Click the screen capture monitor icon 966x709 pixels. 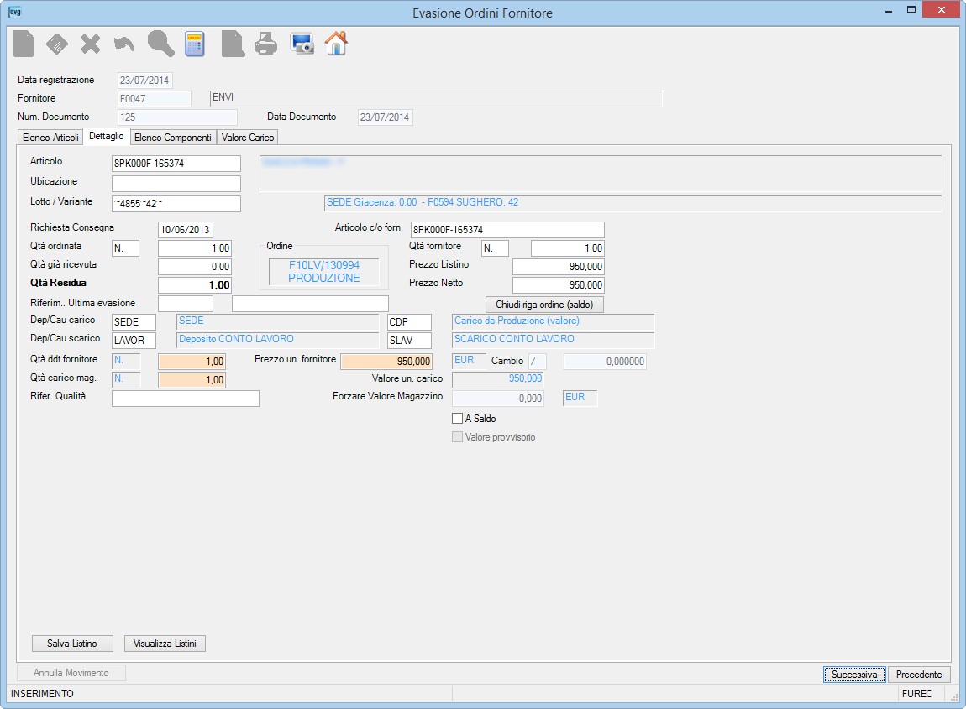(302, 44)
